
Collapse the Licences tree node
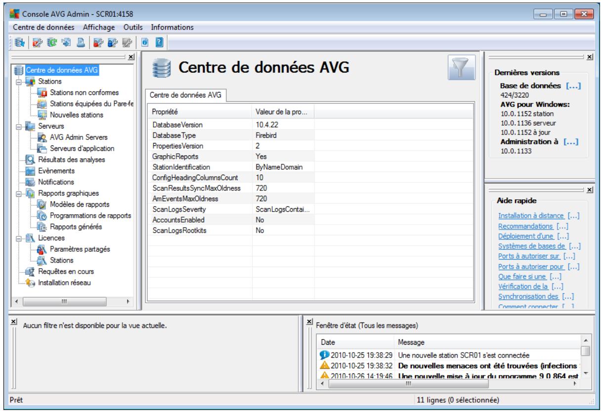[x=20, y=238]
